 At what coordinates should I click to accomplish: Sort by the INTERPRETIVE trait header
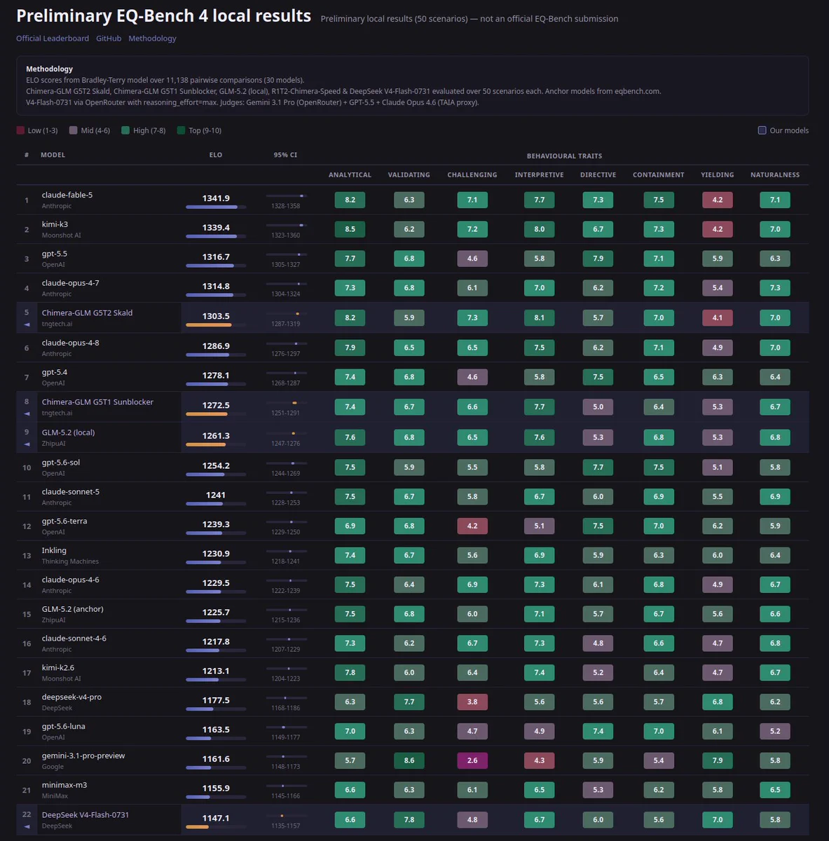point(539,175)
